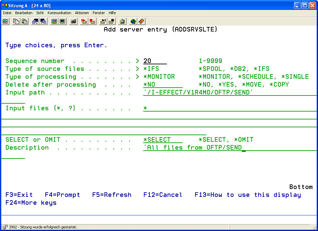Click the Print Screen toolbar icon
Viewport: 318px width, 231px height.
click(x=5, y=21)
